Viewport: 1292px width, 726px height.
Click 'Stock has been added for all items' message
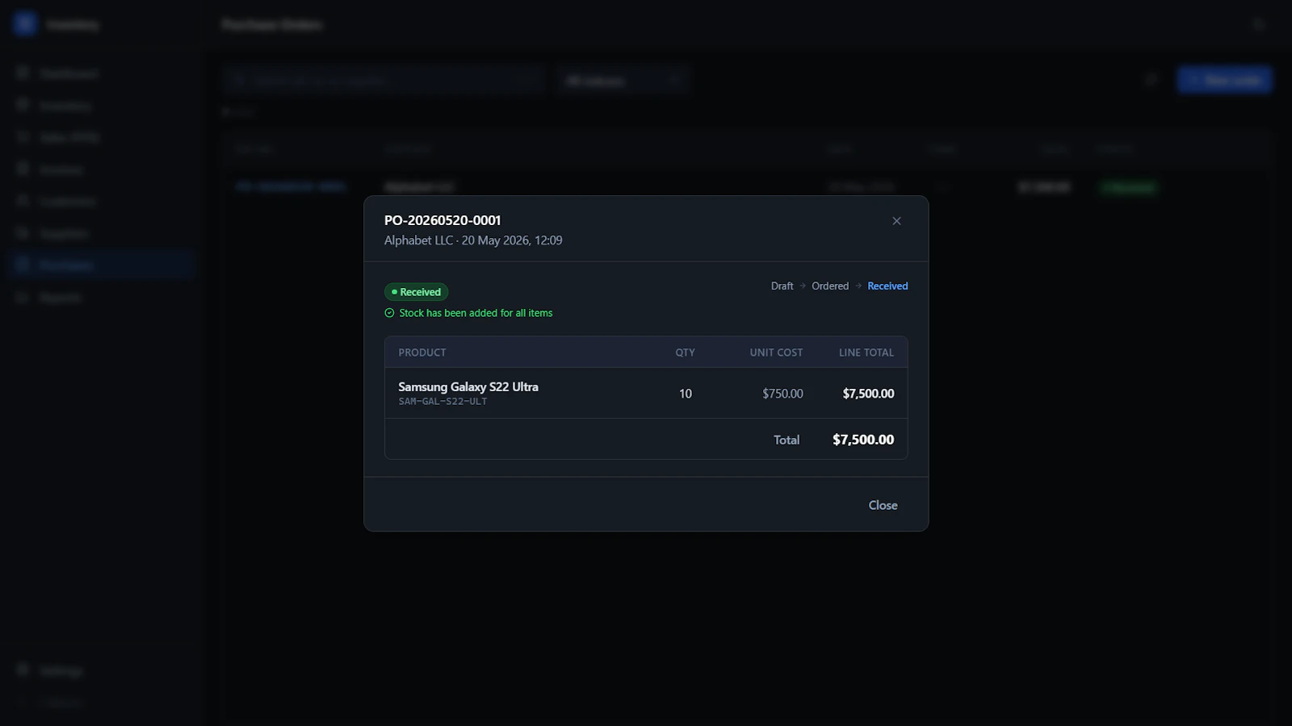click(x=476, y=313)
